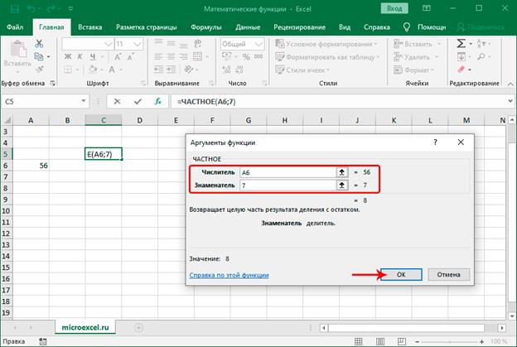517x347 pixels.
Task: Click the merge cells icon
Action: point(197,56)
